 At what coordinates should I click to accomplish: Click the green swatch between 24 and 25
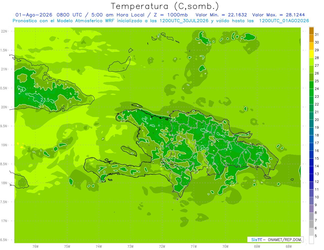tap(311, 85)
